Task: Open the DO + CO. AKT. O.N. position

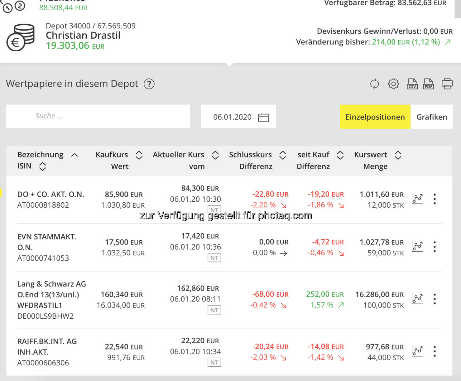Action: pos(51,194)
